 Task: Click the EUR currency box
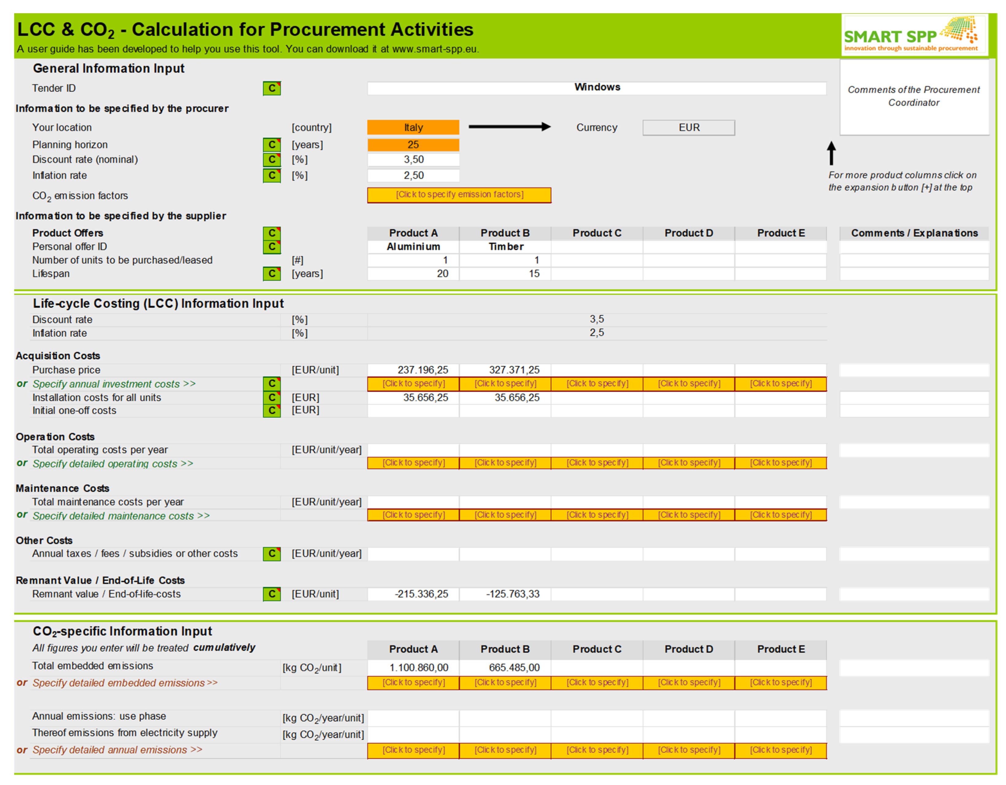[x=689, y=128]
